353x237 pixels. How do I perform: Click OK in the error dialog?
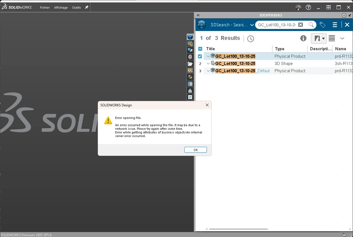click(195, 150)
